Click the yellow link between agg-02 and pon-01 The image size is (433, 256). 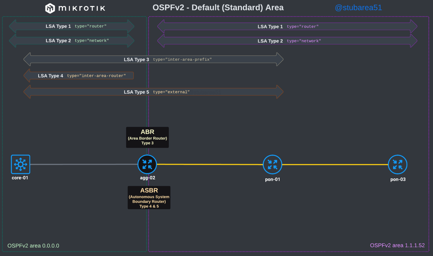click(210, 164)
